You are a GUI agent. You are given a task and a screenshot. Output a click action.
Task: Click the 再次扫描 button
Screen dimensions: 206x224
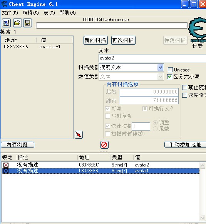pyautogui.click(x=123, y=41)
